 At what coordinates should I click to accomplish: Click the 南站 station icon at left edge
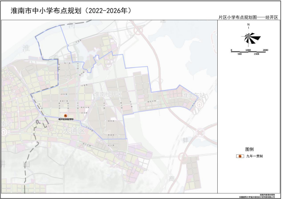tap(4, 132)
